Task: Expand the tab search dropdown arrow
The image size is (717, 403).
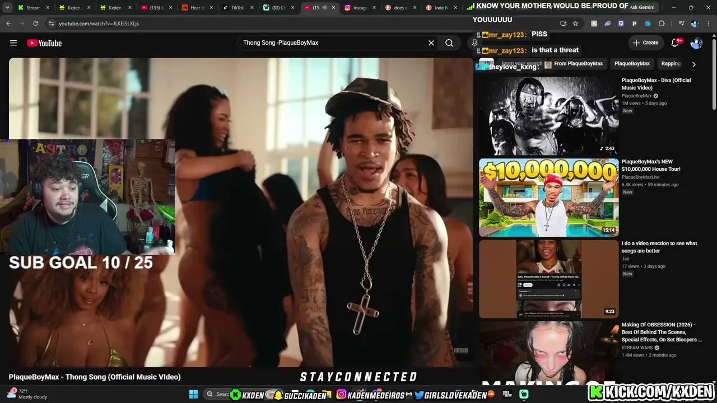Action: [8, 8]
